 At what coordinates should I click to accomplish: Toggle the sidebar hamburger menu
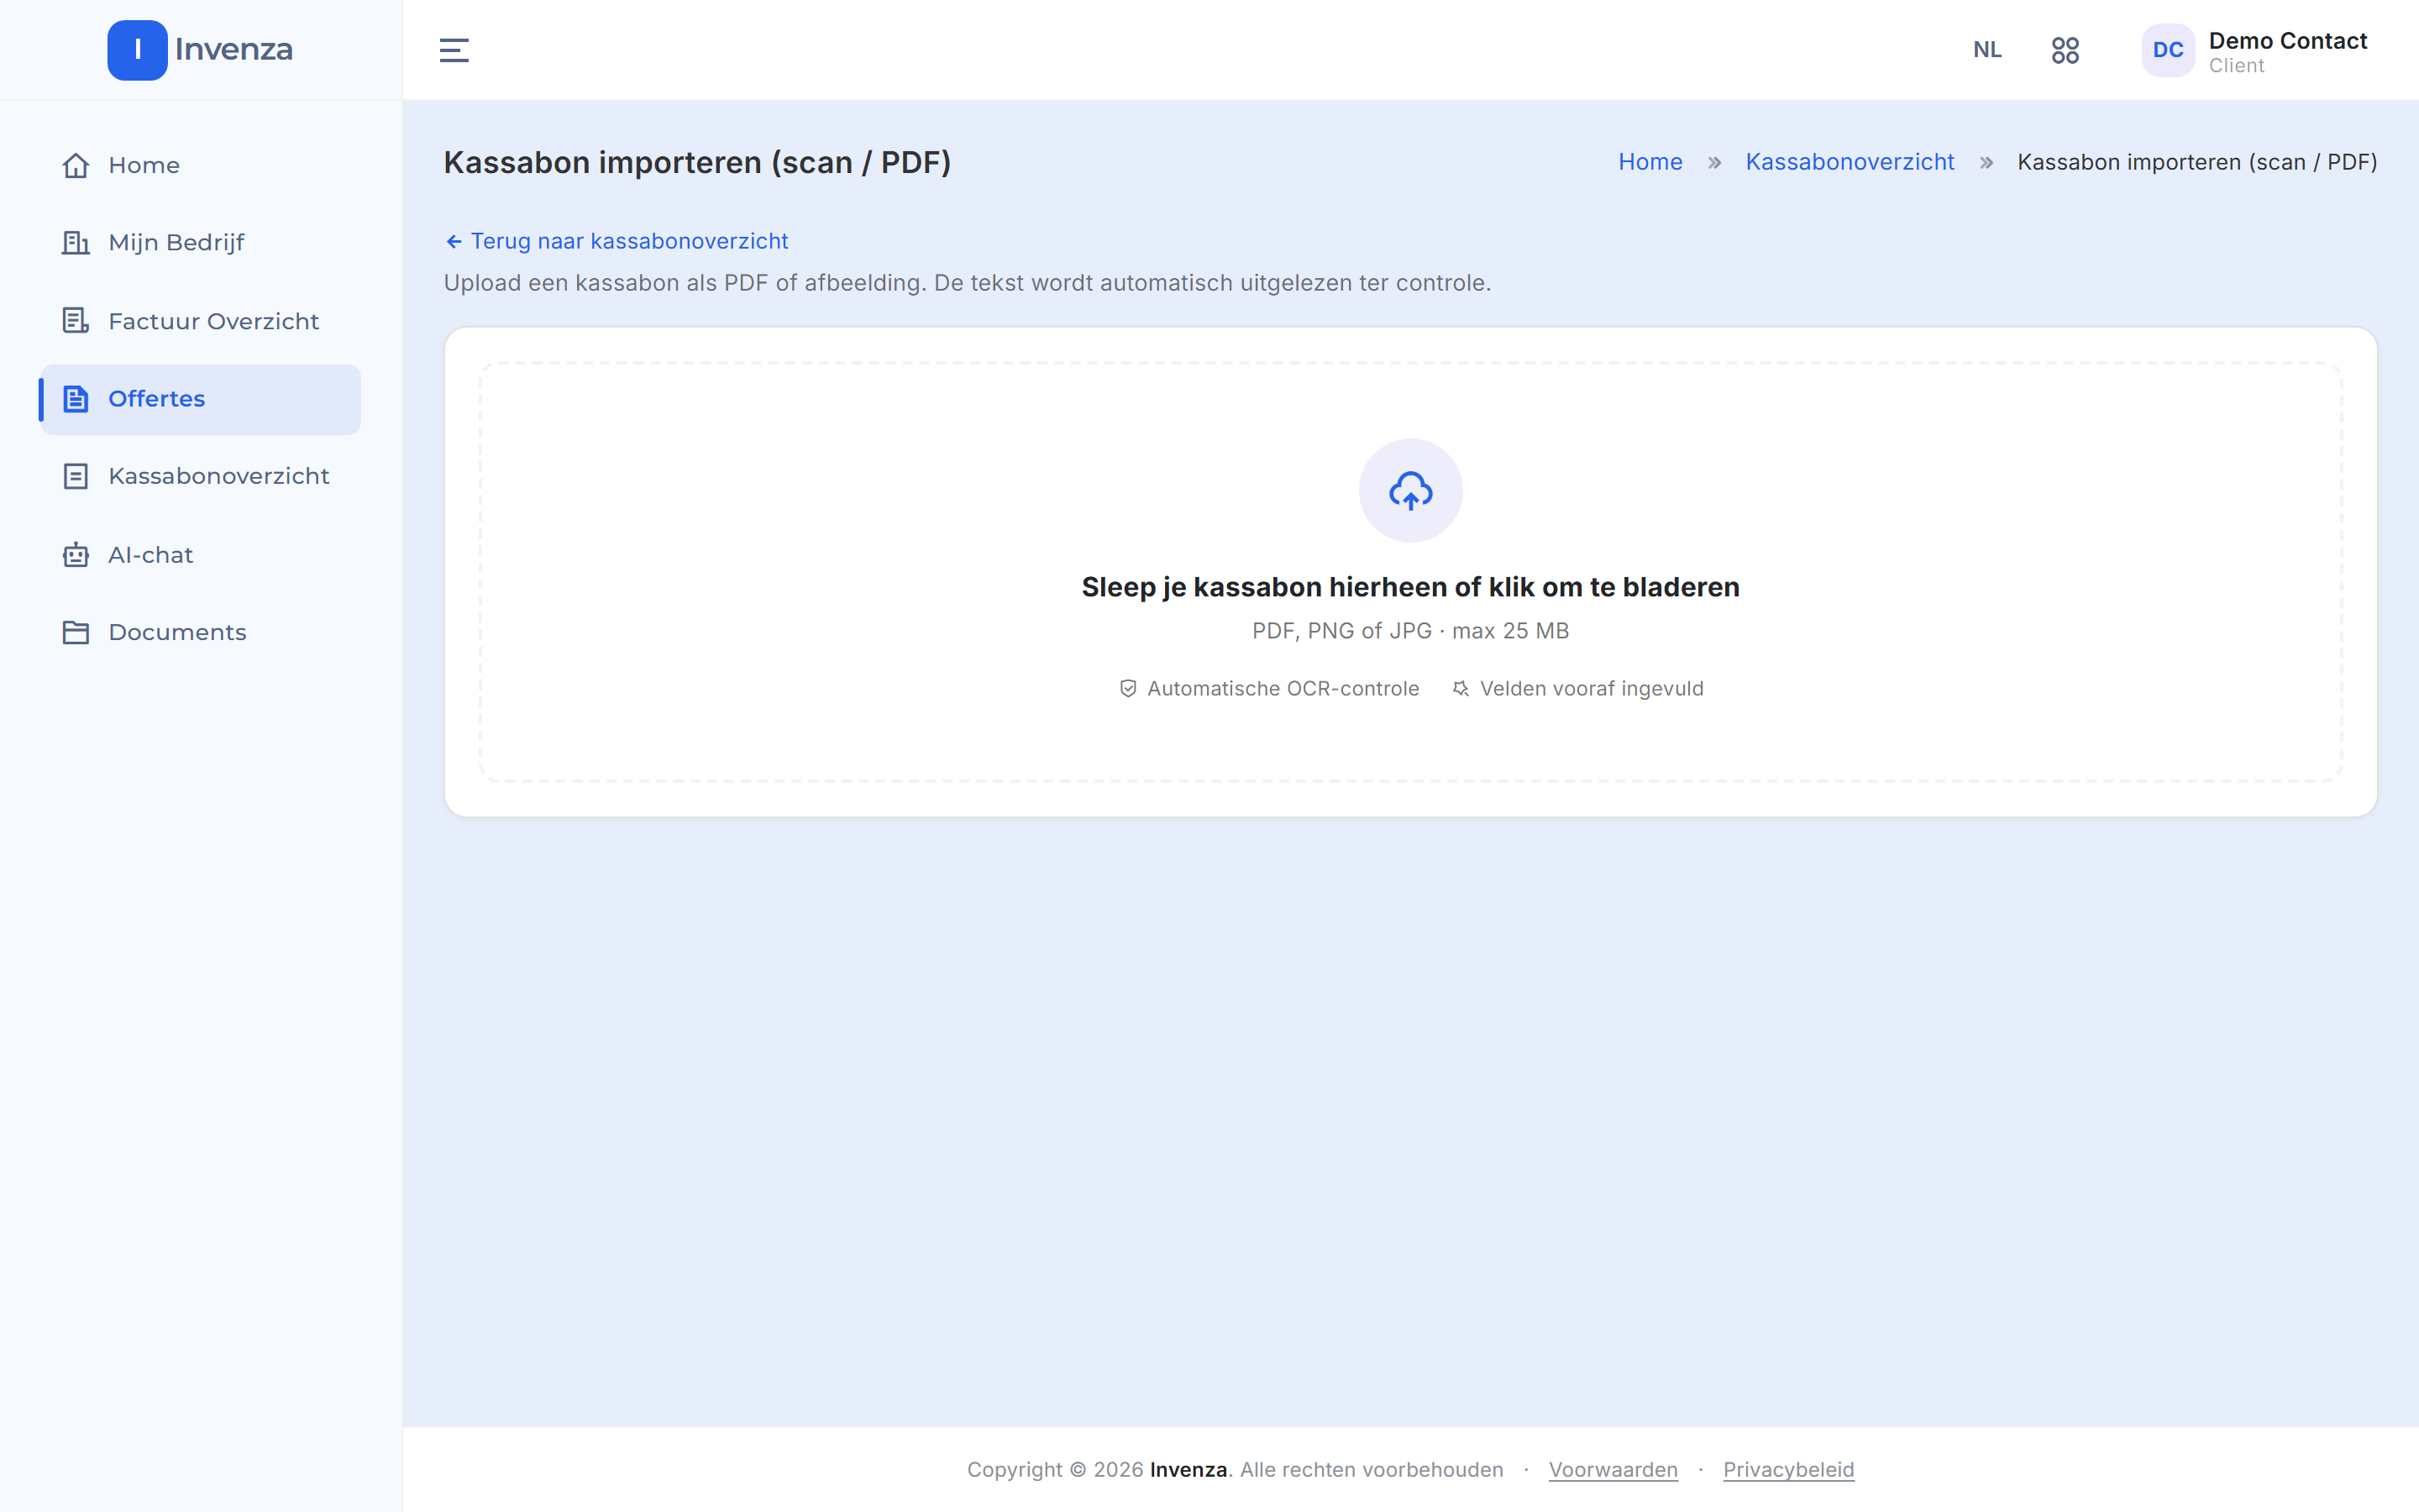pyautogui.click(x=454, y=50)
